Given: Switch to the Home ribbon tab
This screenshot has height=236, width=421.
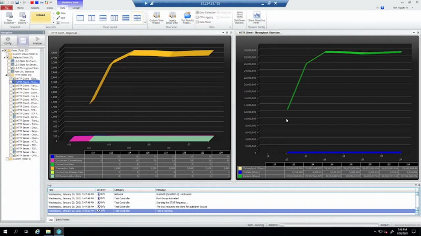Looking at the screenshot, I should (x=21, y=8).
